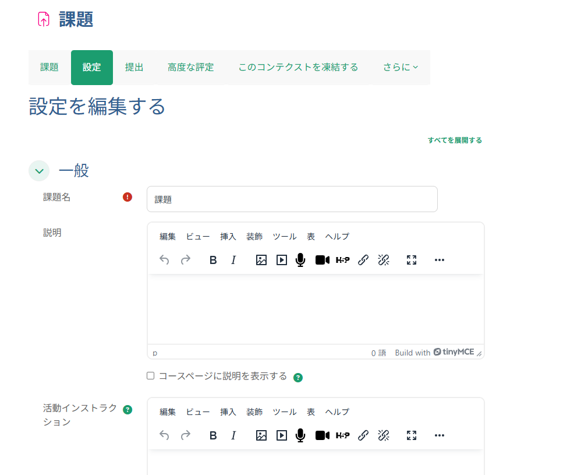
Task: Expand the 説明 editor to fullscreen
Action: pos(411,260)
